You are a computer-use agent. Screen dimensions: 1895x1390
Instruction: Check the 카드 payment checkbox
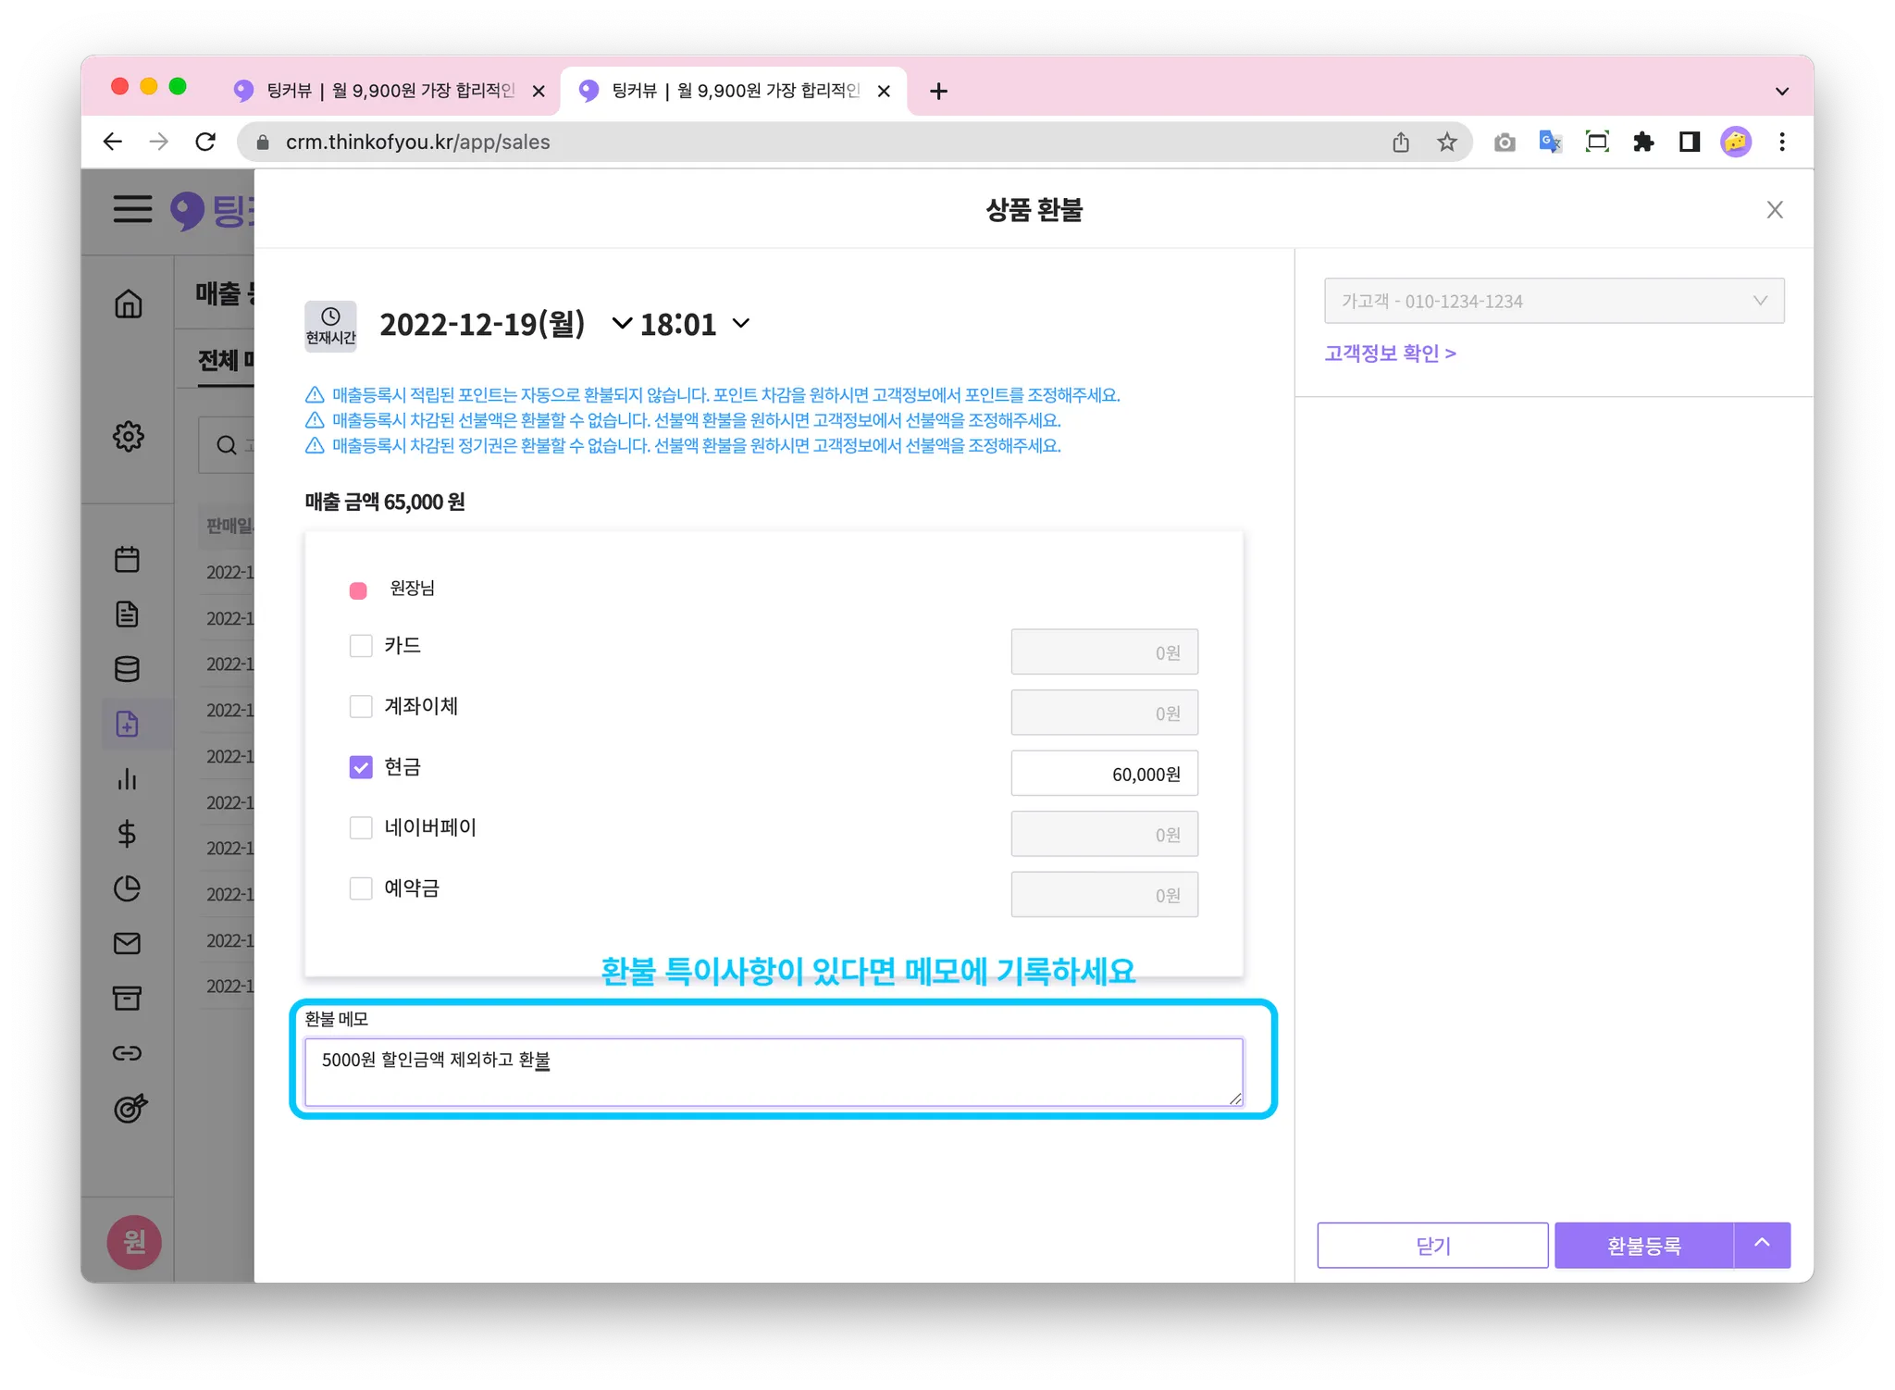click(x=361, y=646)
